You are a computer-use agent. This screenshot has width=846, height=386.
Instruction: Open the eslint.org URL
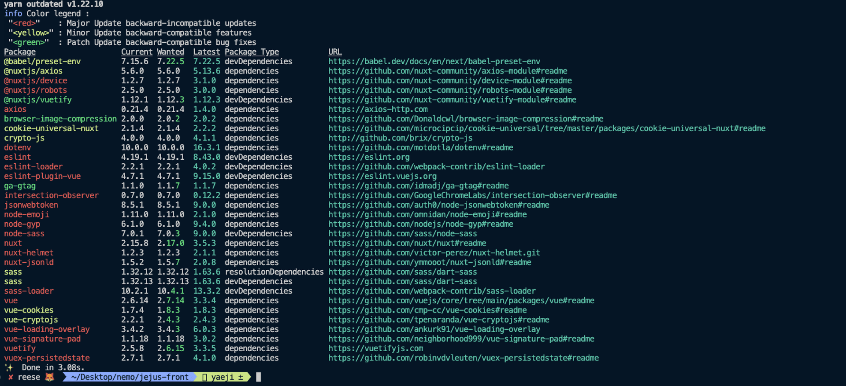pyautogui.click(x=369, y=157)
